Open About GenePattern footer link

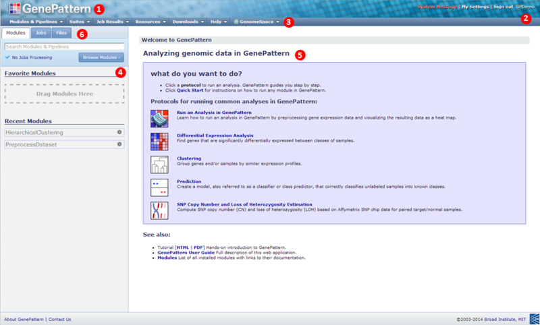[x=24, y=319]
